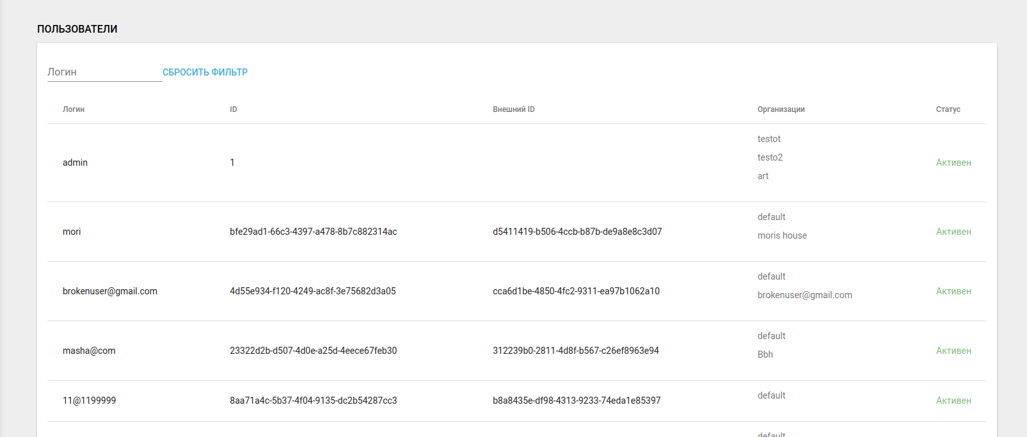
Task: Open the admin user row
Action: coord(75,163)
